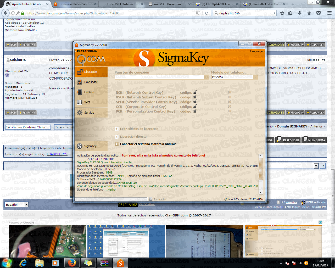335x268 pixels.
Task: Open the SigmaKey screenshot ad thumbnail
Action: (283, 241)
